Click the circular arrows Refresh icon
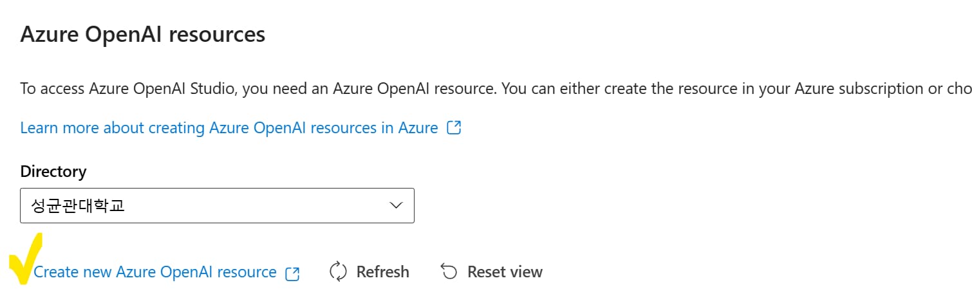 point(338,272)
